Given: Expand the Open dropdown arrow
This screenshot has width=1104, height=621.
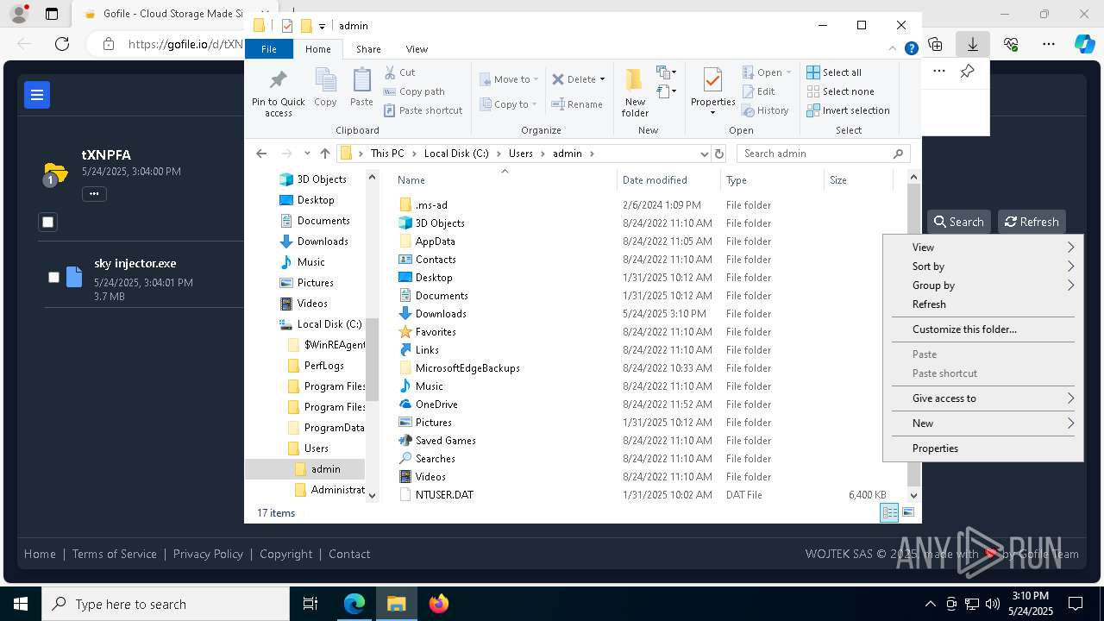Looking at the screenshot, I should click(789, 72).
